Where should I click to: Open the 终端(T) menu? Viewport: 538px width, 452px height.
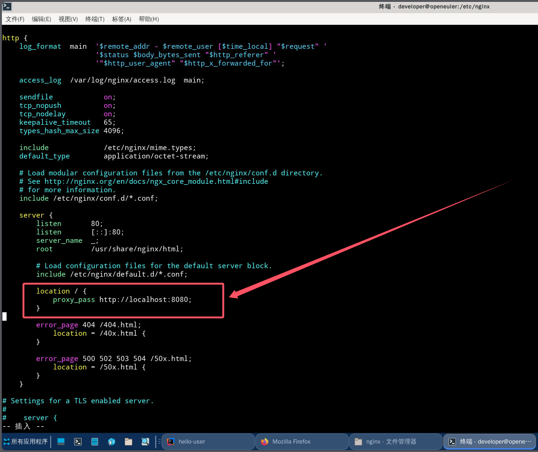click(95, 19)
